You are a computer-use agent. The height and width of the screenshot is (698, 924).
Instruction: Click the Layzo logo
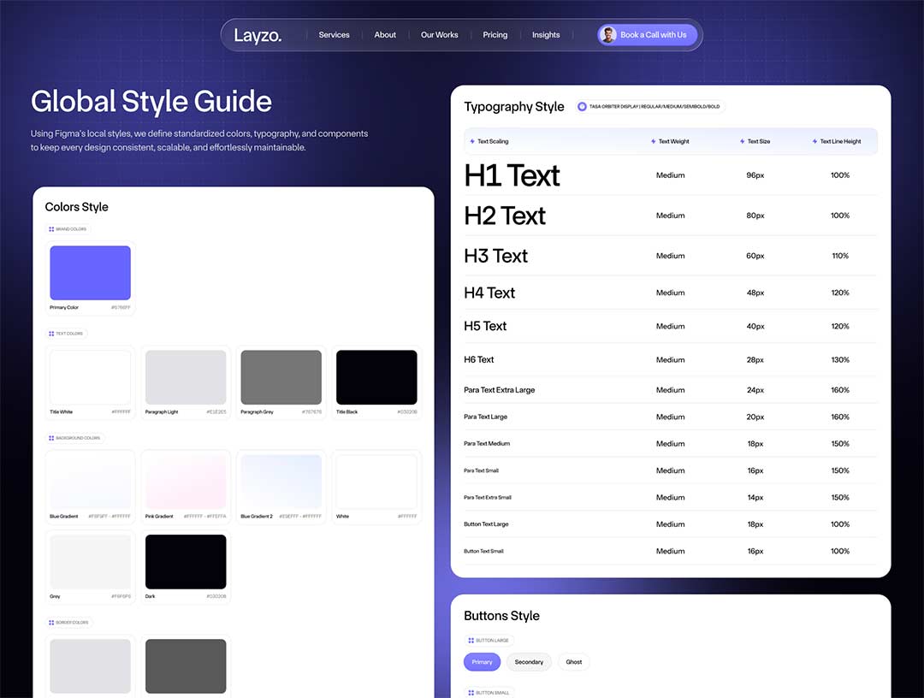pos(258,35)
